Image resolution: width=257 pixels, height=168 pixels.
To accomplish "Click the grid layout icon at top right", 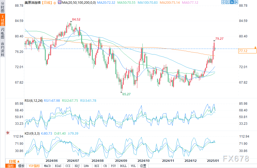I will tap(223, 2).
